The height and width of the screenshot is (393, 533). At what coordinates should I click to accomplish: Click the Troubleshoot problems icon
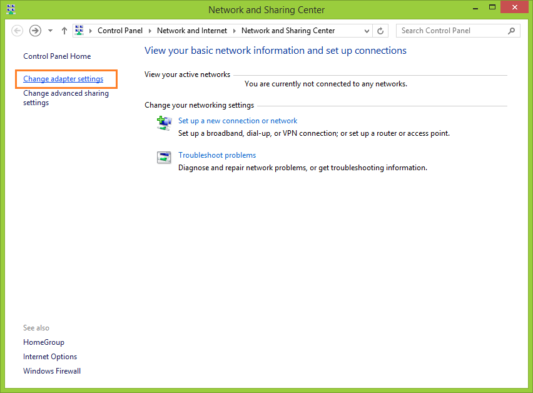pos(164,158)
